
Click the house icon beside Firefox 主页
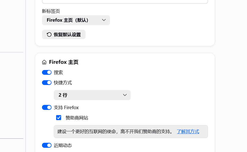[x=44, y=62]
